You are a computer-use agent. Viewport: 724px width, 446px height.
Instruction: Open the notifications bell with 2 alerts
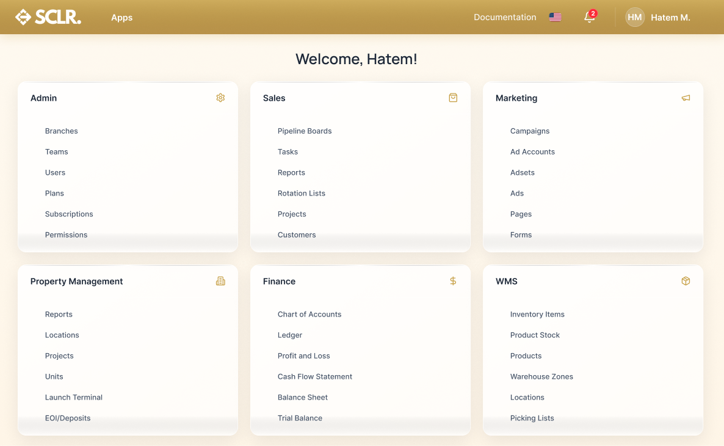[x=588, y=17]
